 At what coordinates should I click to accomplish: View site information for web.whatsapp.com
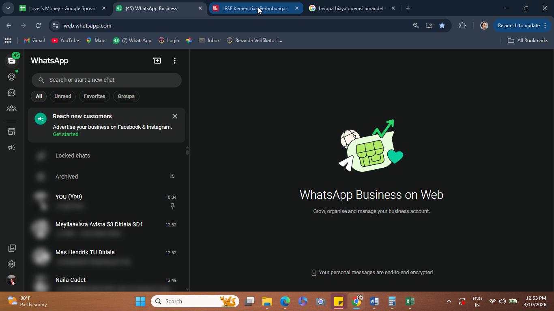click(x=56, y=26)
